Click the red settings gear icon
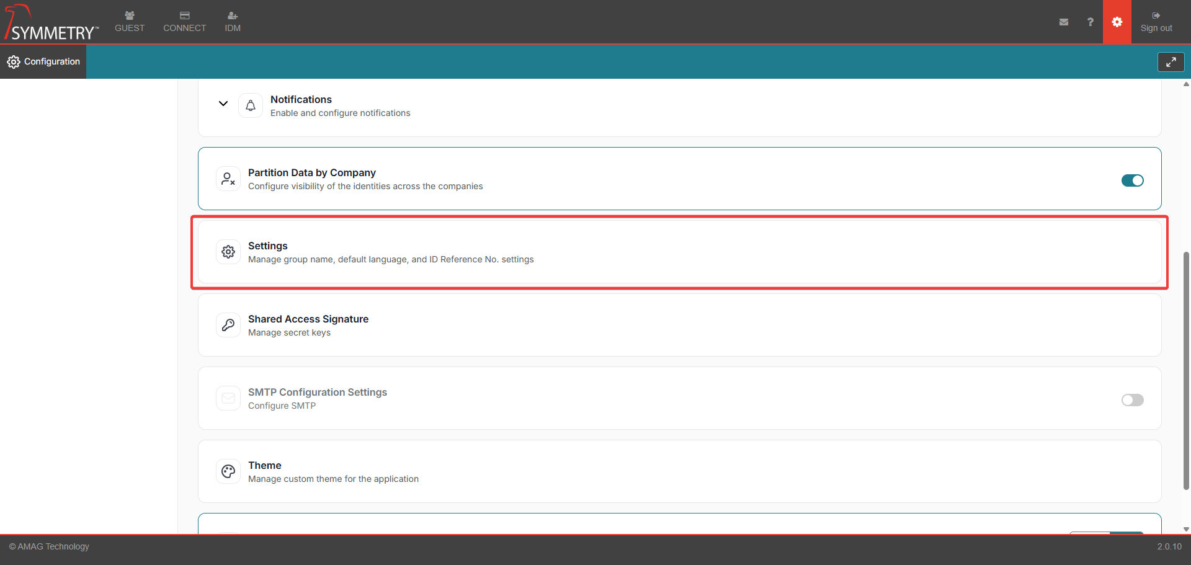The image size is (1191, 565). (x=1117, y=22)
